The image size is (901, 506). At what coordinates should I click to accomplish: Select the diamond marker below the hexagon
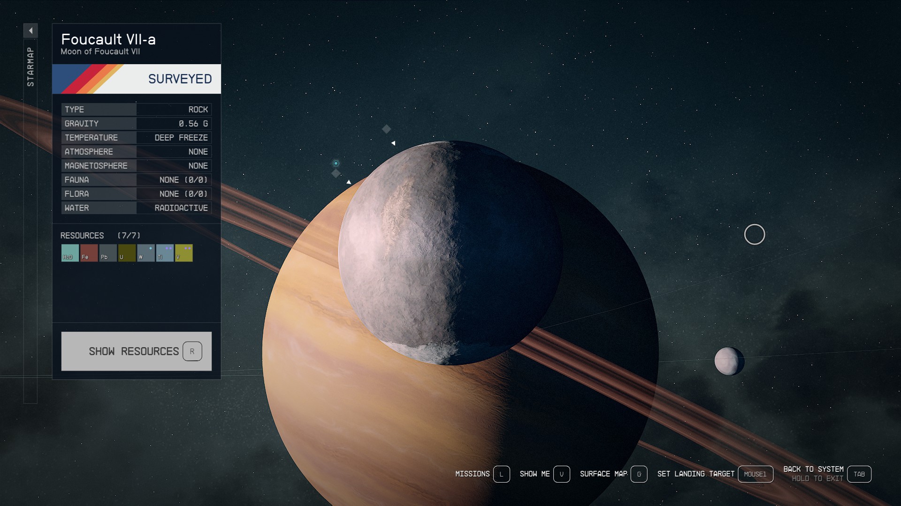pos(336,174)
